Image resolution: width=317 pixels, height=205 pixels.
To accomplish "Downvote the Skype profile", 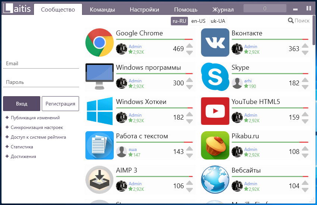I will tap(305, 87).
